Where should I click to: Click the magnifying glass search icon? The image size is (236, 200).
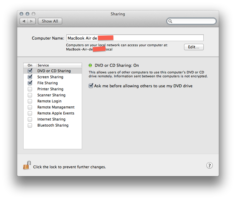click(171, 21)
